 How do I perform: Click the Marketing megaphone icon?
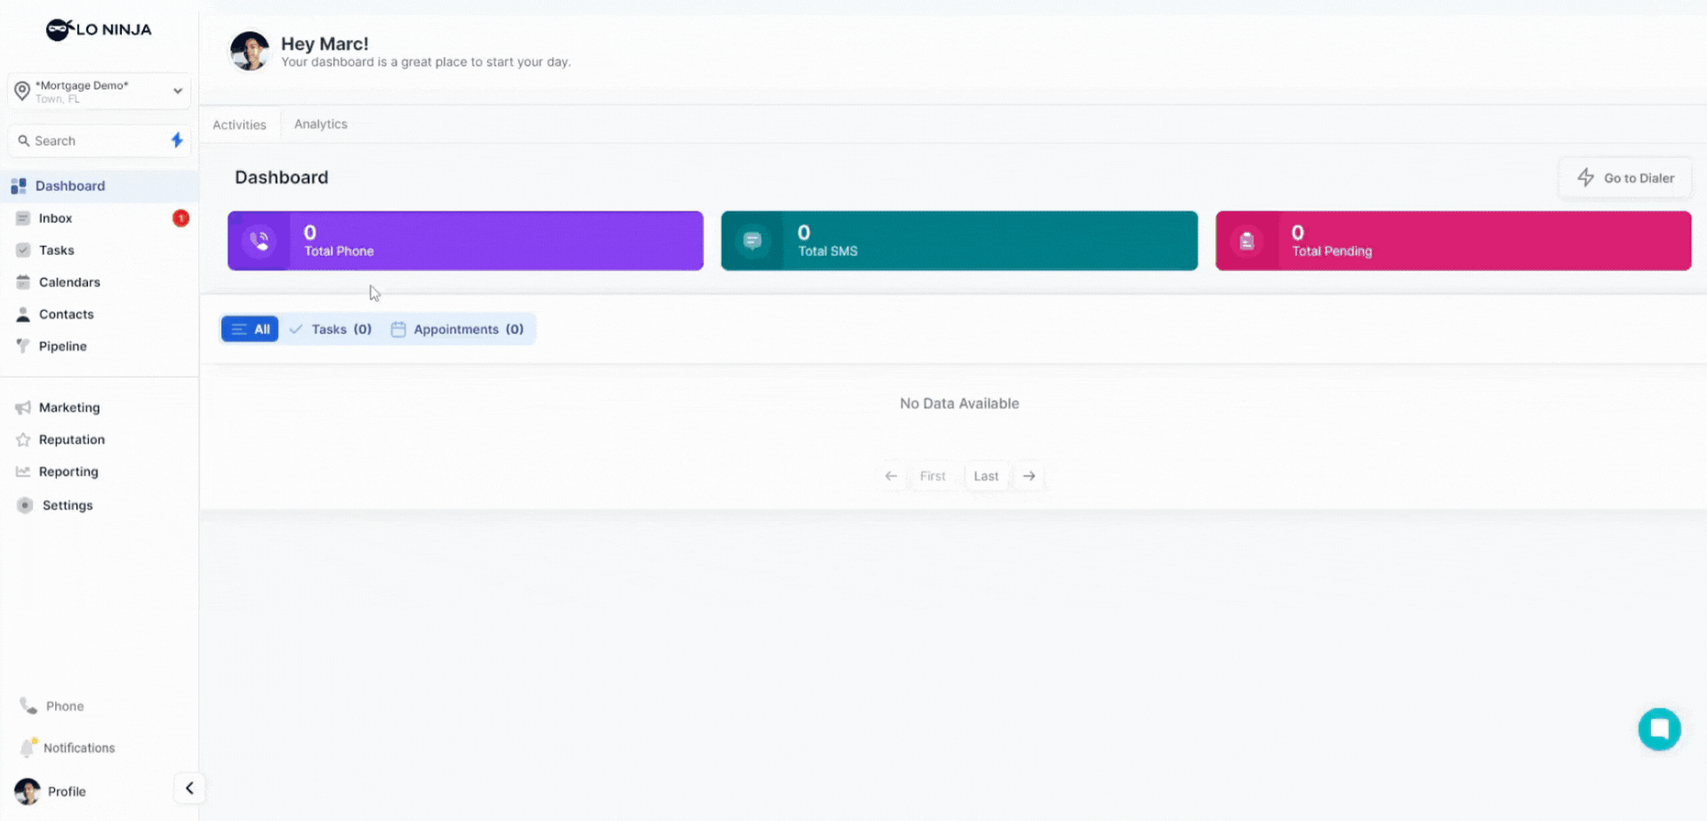tap(23, 408)
